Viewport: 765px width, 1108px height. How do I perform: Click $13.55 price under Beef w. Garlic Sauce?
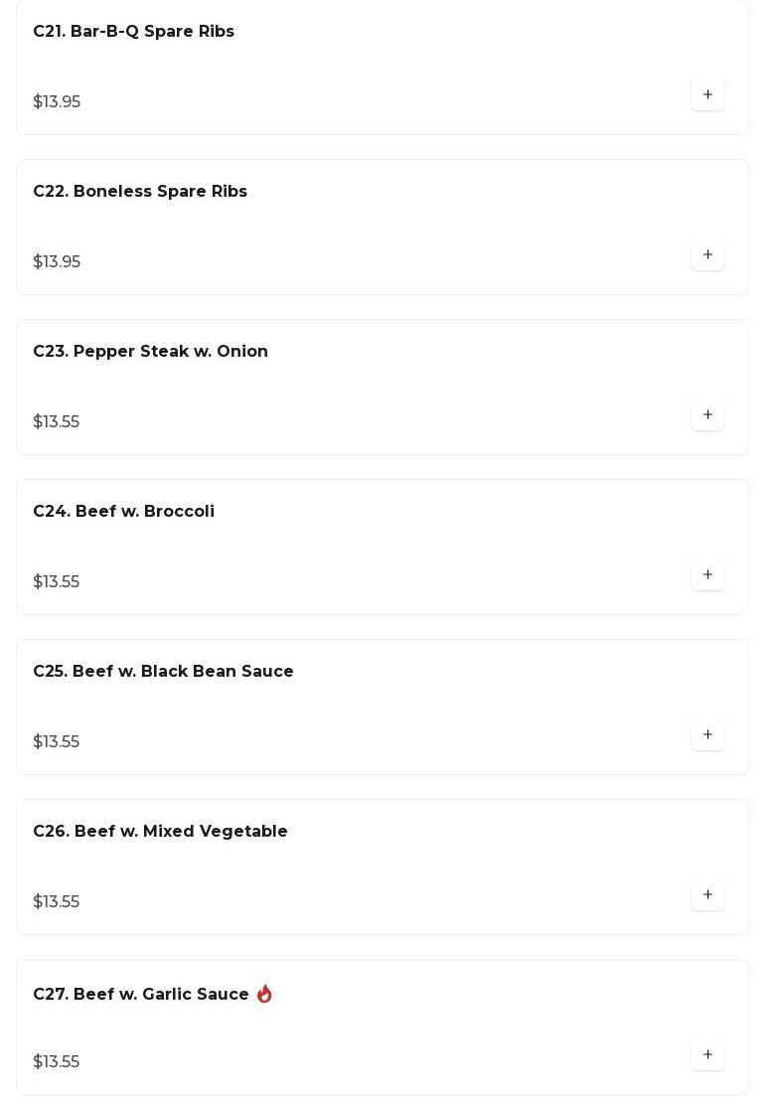pyautogui.click(x=56, y=1062)
